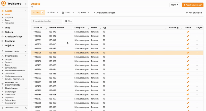The height and width of the screenshot is (111, 206).
Task: Click the Asset hinzufügen button
Action: coord(192,5)
